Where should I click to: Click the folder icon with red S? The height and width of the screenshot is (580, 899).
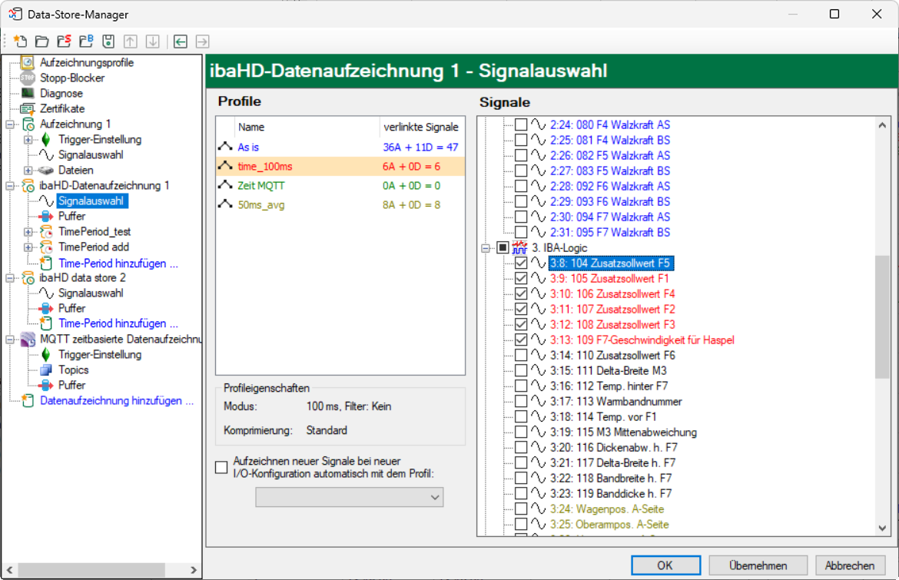point(65,41)
